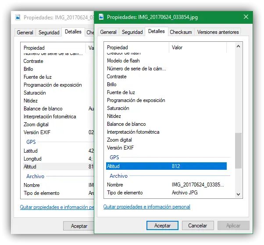This screenshot has height=245, width=264.
Task: Click Archivo JPG value
Action: (185, 193)
